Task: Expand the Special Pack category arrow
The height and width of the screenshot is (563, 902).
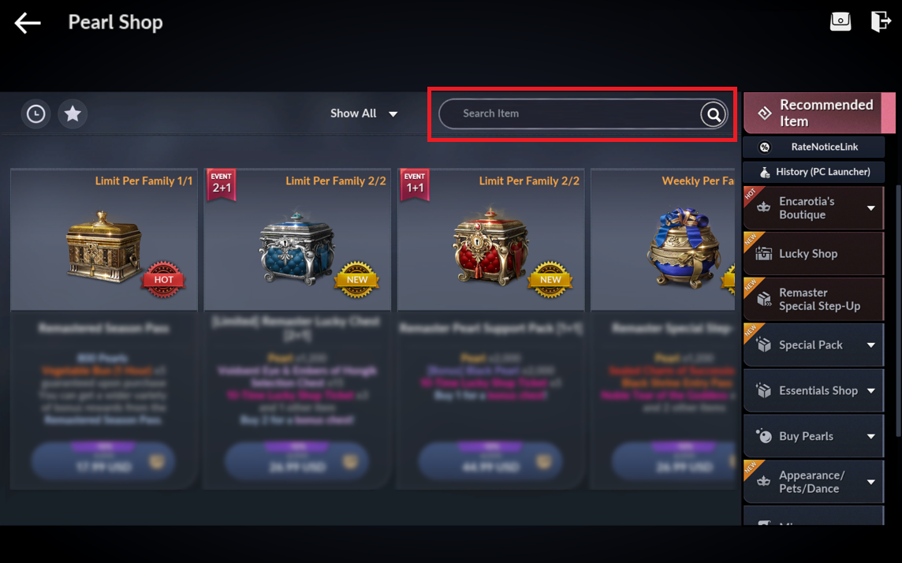Action: click(871, 345)
